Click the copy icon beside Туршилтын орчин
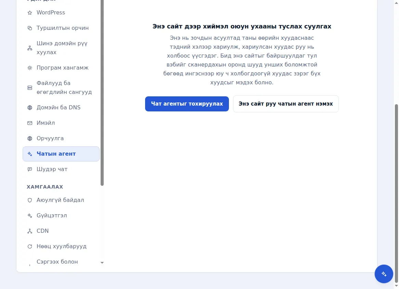The image size is (399, 289). 30,28
